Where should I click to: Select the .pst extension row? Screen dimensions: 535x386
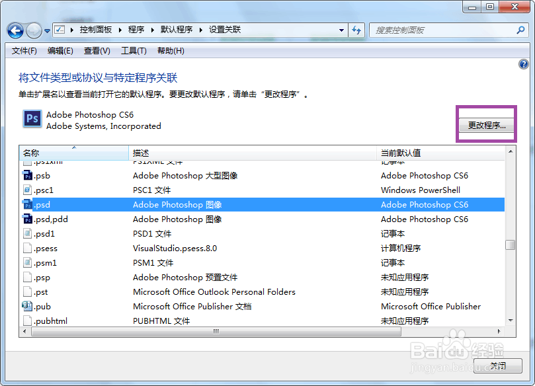(x=262, y=291)
